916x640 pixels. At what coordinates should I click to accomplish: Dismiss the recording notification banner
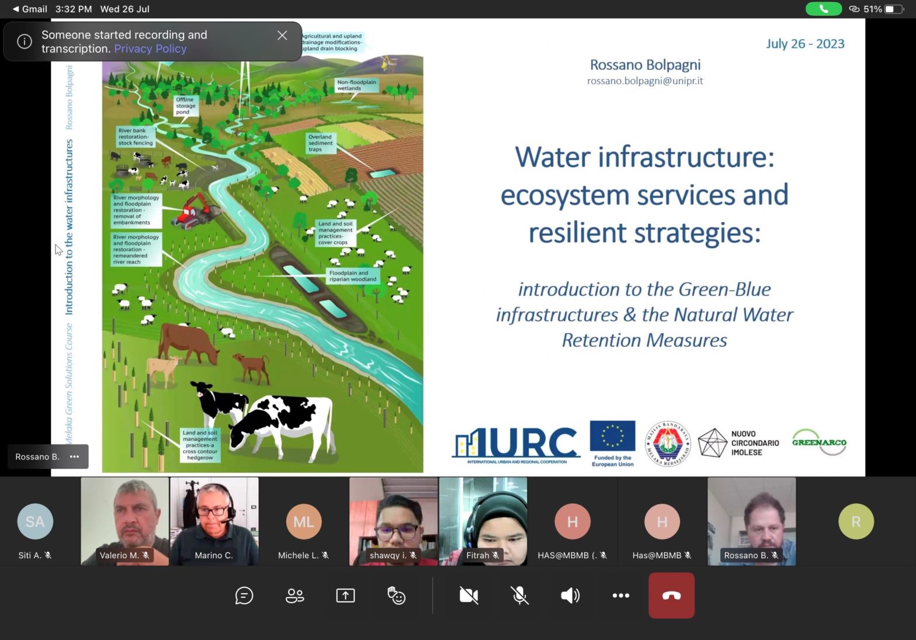point(282,36)
